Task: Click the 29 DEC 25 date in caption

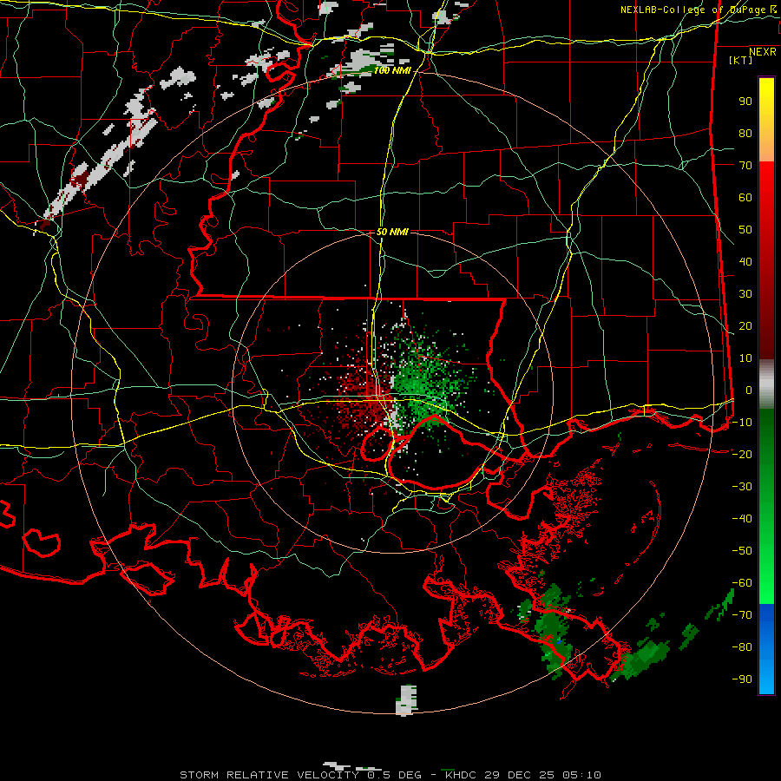Action: point(520,775)
